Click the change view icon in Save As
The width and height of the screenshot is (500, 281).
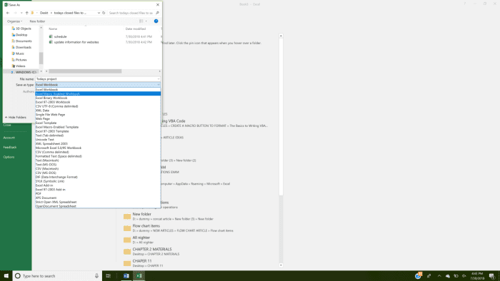coord(141,21)
